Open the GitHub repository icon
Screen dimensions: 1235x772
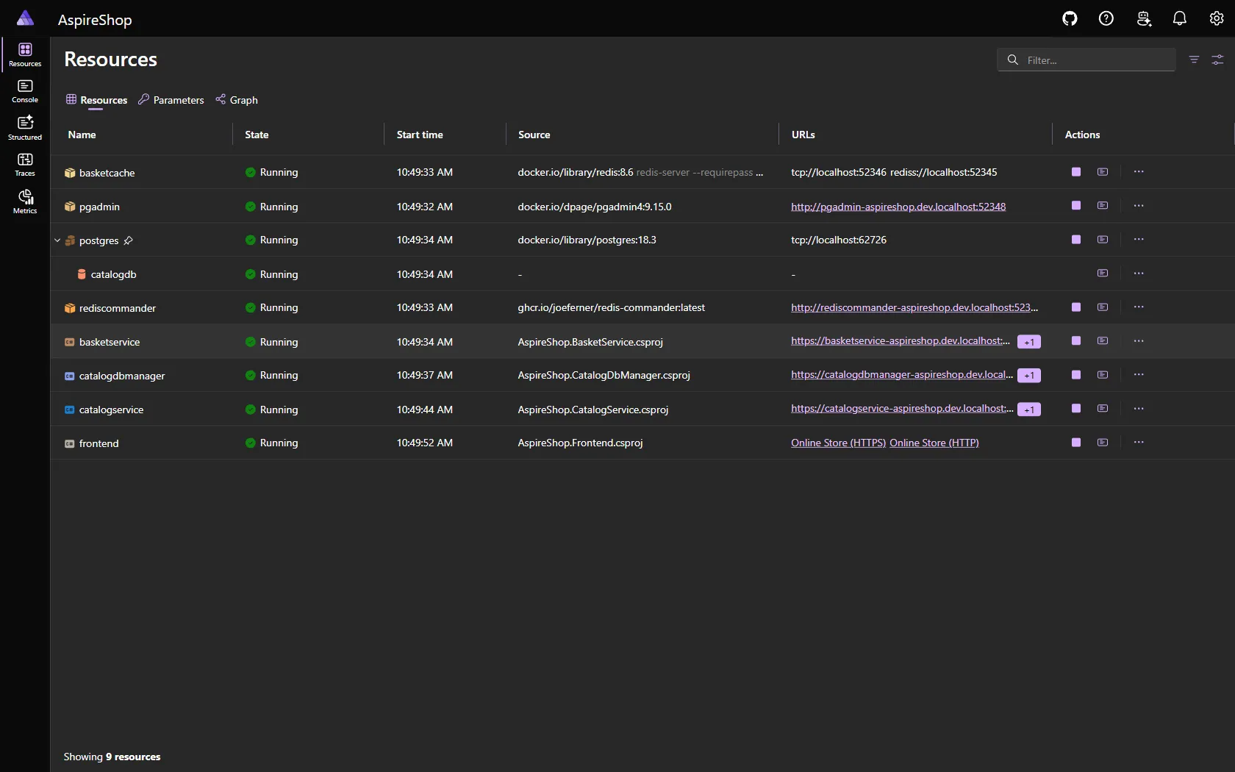1070,18
